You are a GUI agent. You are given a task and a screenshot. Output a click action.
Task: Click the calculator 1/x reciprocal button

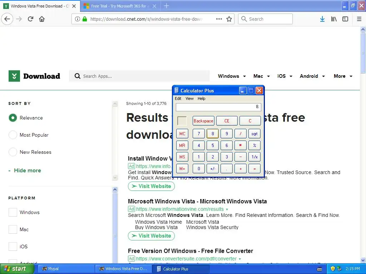(x=254, y=157)
